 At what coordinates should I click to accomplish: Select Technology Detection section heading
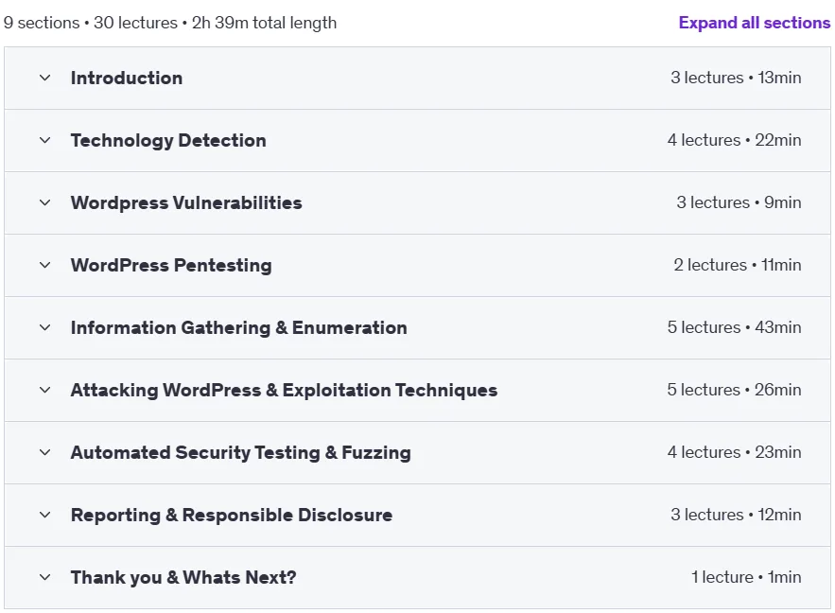[168, 141]
